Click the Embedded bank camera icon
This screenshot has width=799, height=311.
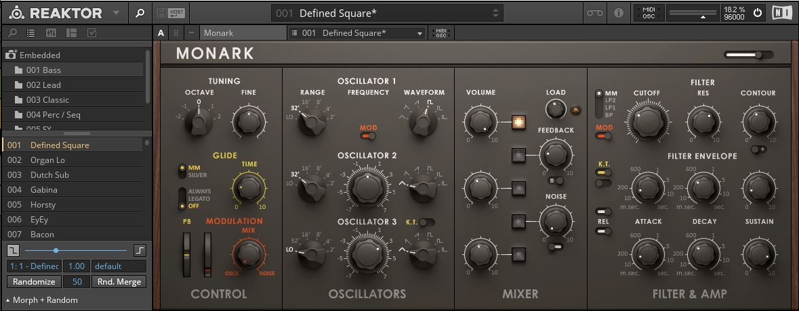point(12,55)
